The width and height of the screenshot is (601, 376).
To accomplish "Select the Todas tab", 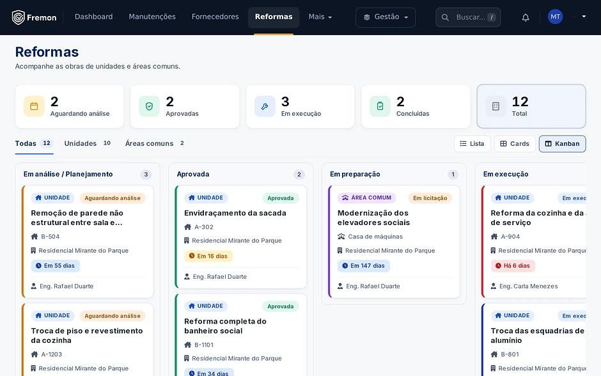I will (34, 143).
